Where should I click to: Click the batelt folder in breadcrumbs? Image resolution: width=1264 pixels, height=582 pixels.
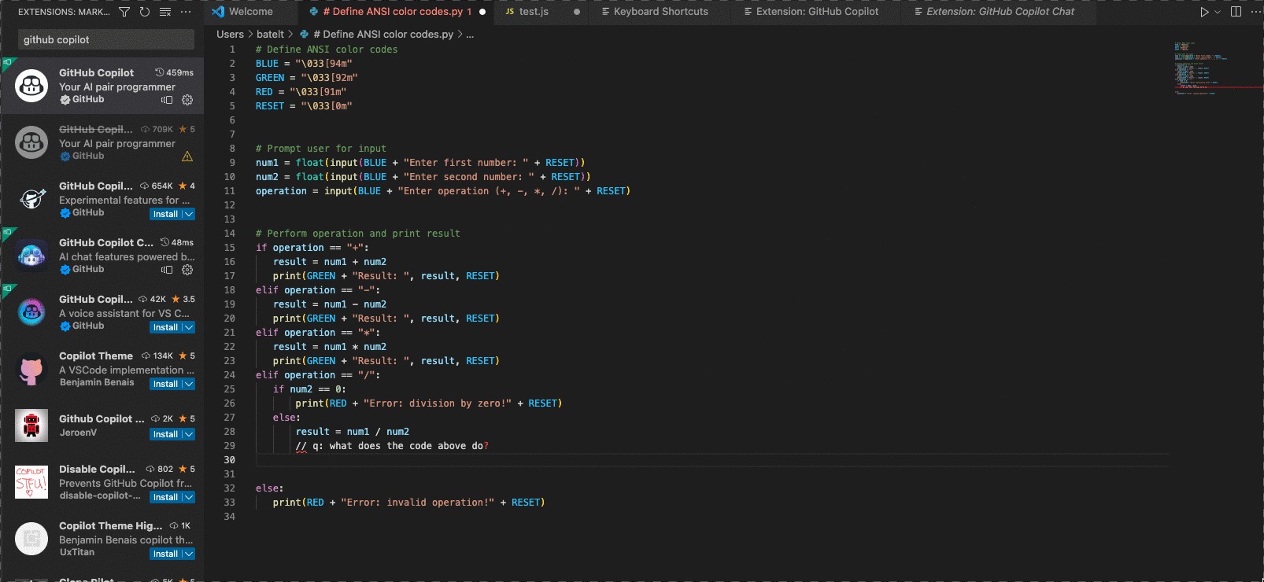coord(270,35)
